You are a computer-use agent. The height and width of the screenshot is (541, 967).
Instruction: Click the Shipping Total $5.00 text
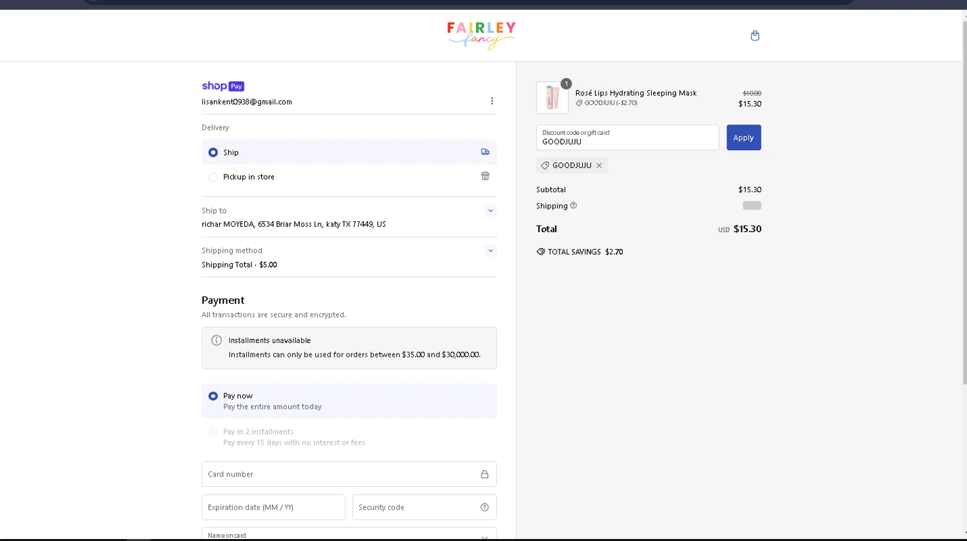(x=239, y=265)
